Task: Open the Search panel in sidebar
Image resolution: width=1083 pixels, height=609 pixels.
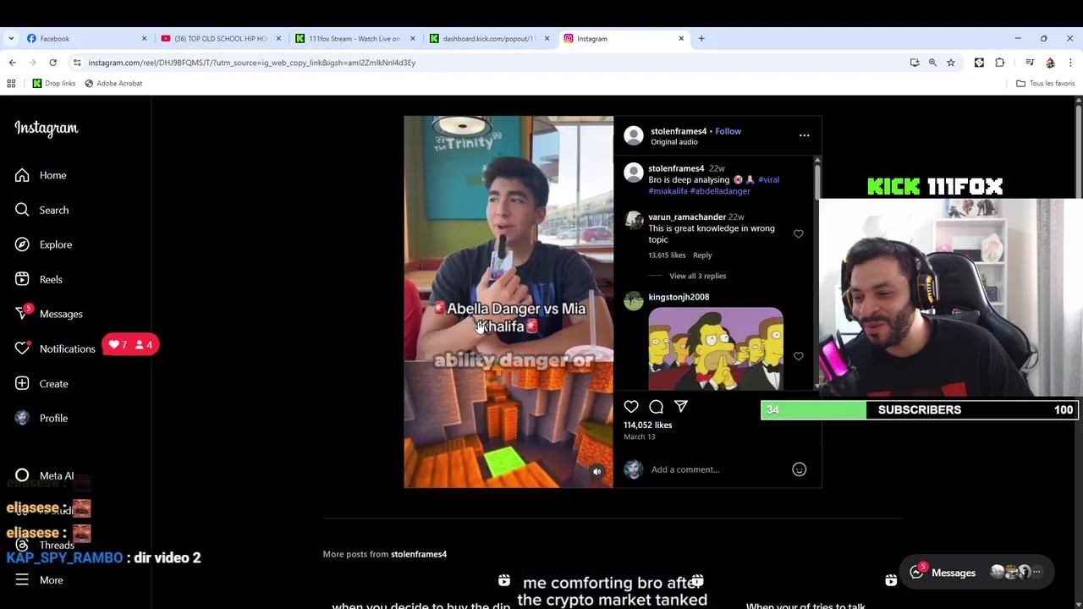Action: point(41,210)
